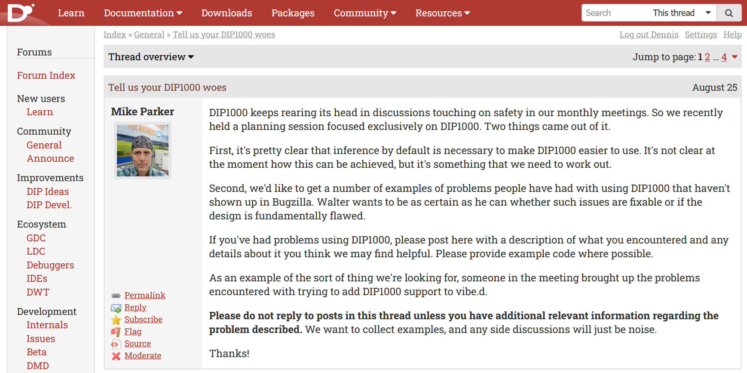Open Issues forum in sidebar
747x373 pixels.
[41, 339]
